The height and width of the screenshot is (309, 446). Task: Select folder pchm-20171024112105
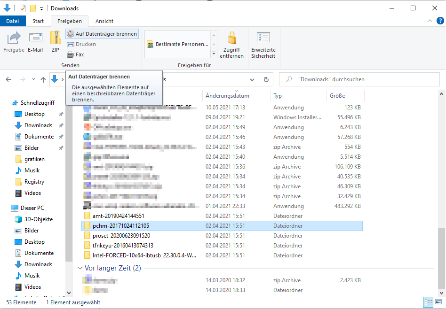point(222,226)
